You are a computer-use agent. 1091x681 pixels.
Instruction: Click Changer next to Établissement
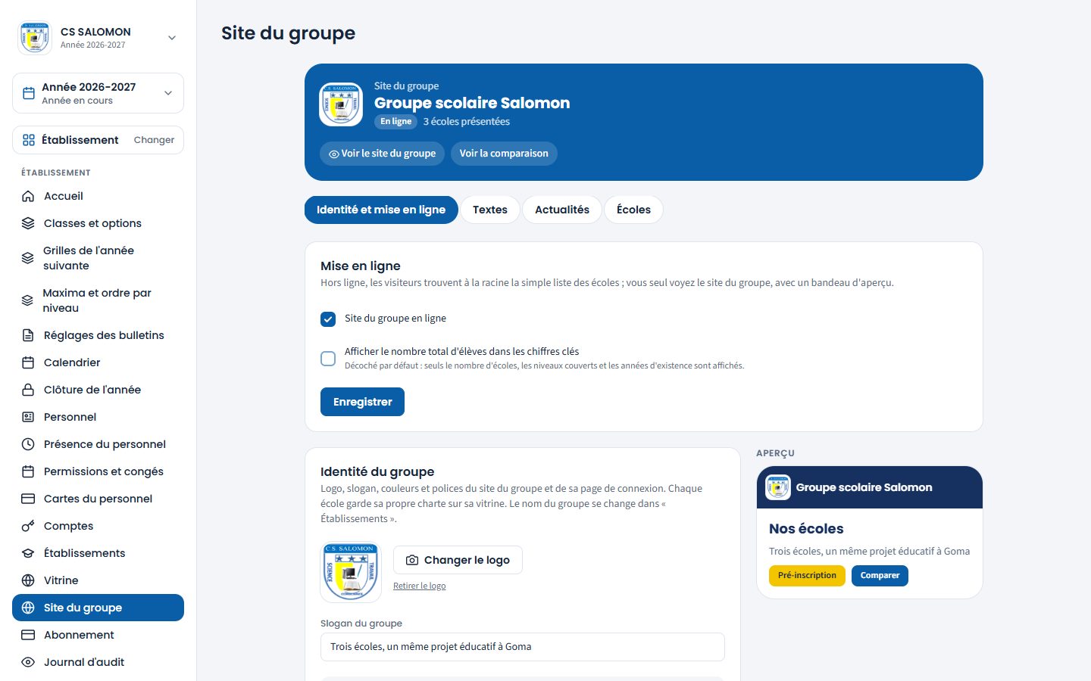click(154, 140)
